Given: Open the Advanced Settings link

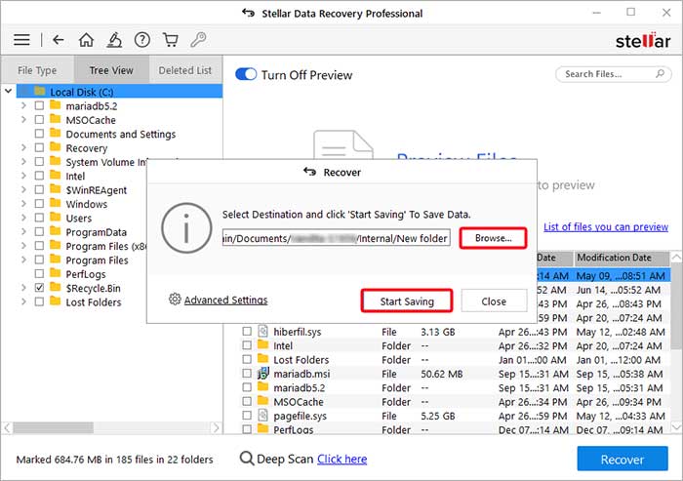Looking at the screenshot, I should (x=225, y=300).
